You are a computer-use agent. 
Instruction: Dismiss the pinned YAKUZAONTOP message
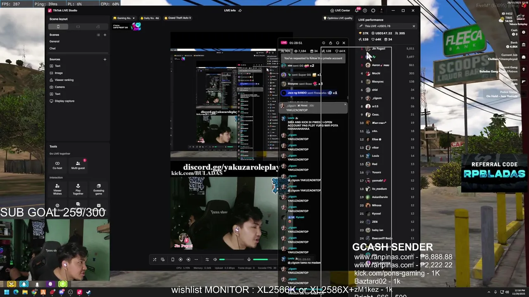coord(345,104)
